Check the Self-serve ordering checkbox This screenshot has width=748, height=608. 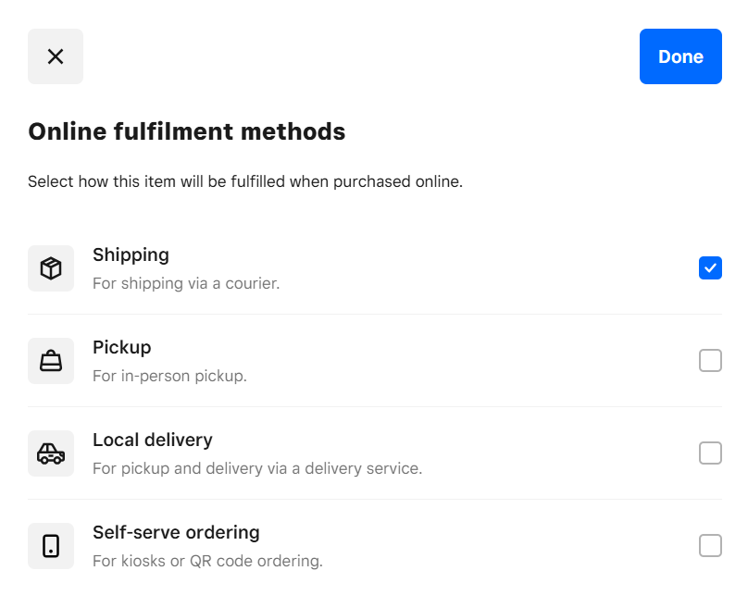710,546
